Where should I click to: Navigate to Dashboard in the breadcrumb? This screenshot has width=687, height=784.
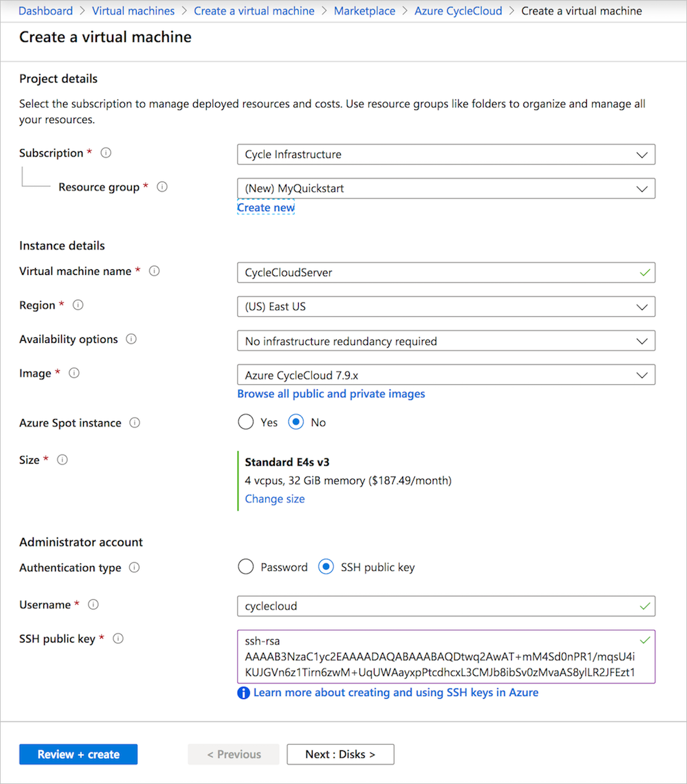pyautogui.click(x=45, y=11)
